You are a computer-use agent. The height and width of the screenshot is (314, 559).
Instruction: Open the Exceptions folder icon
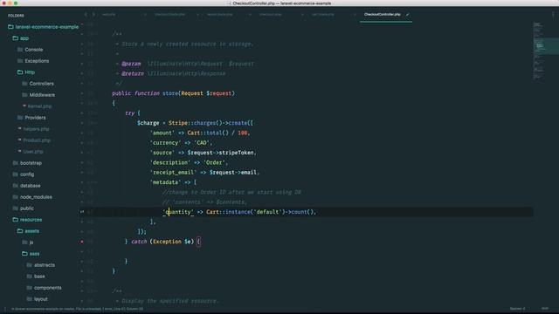(x=20, y=61)
